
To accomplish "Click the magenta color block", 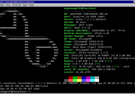I will 88,80.
